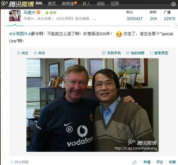This screenshot has width=178, height=165.
Task: Click the #分享图片# hashtag link
Action: 20,34
